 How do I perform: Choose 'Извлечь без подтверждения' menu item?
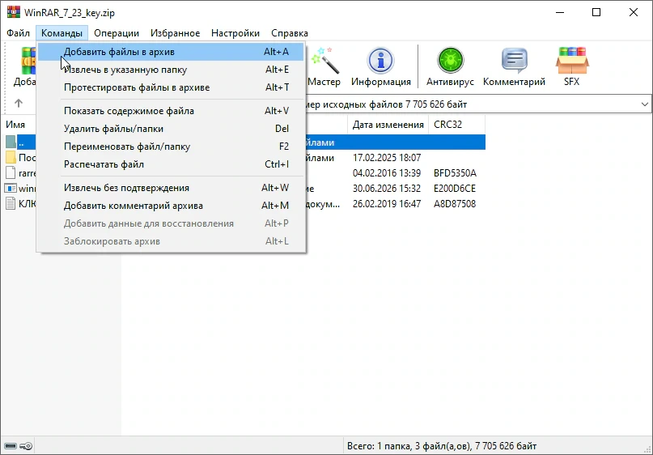(172, 188)
